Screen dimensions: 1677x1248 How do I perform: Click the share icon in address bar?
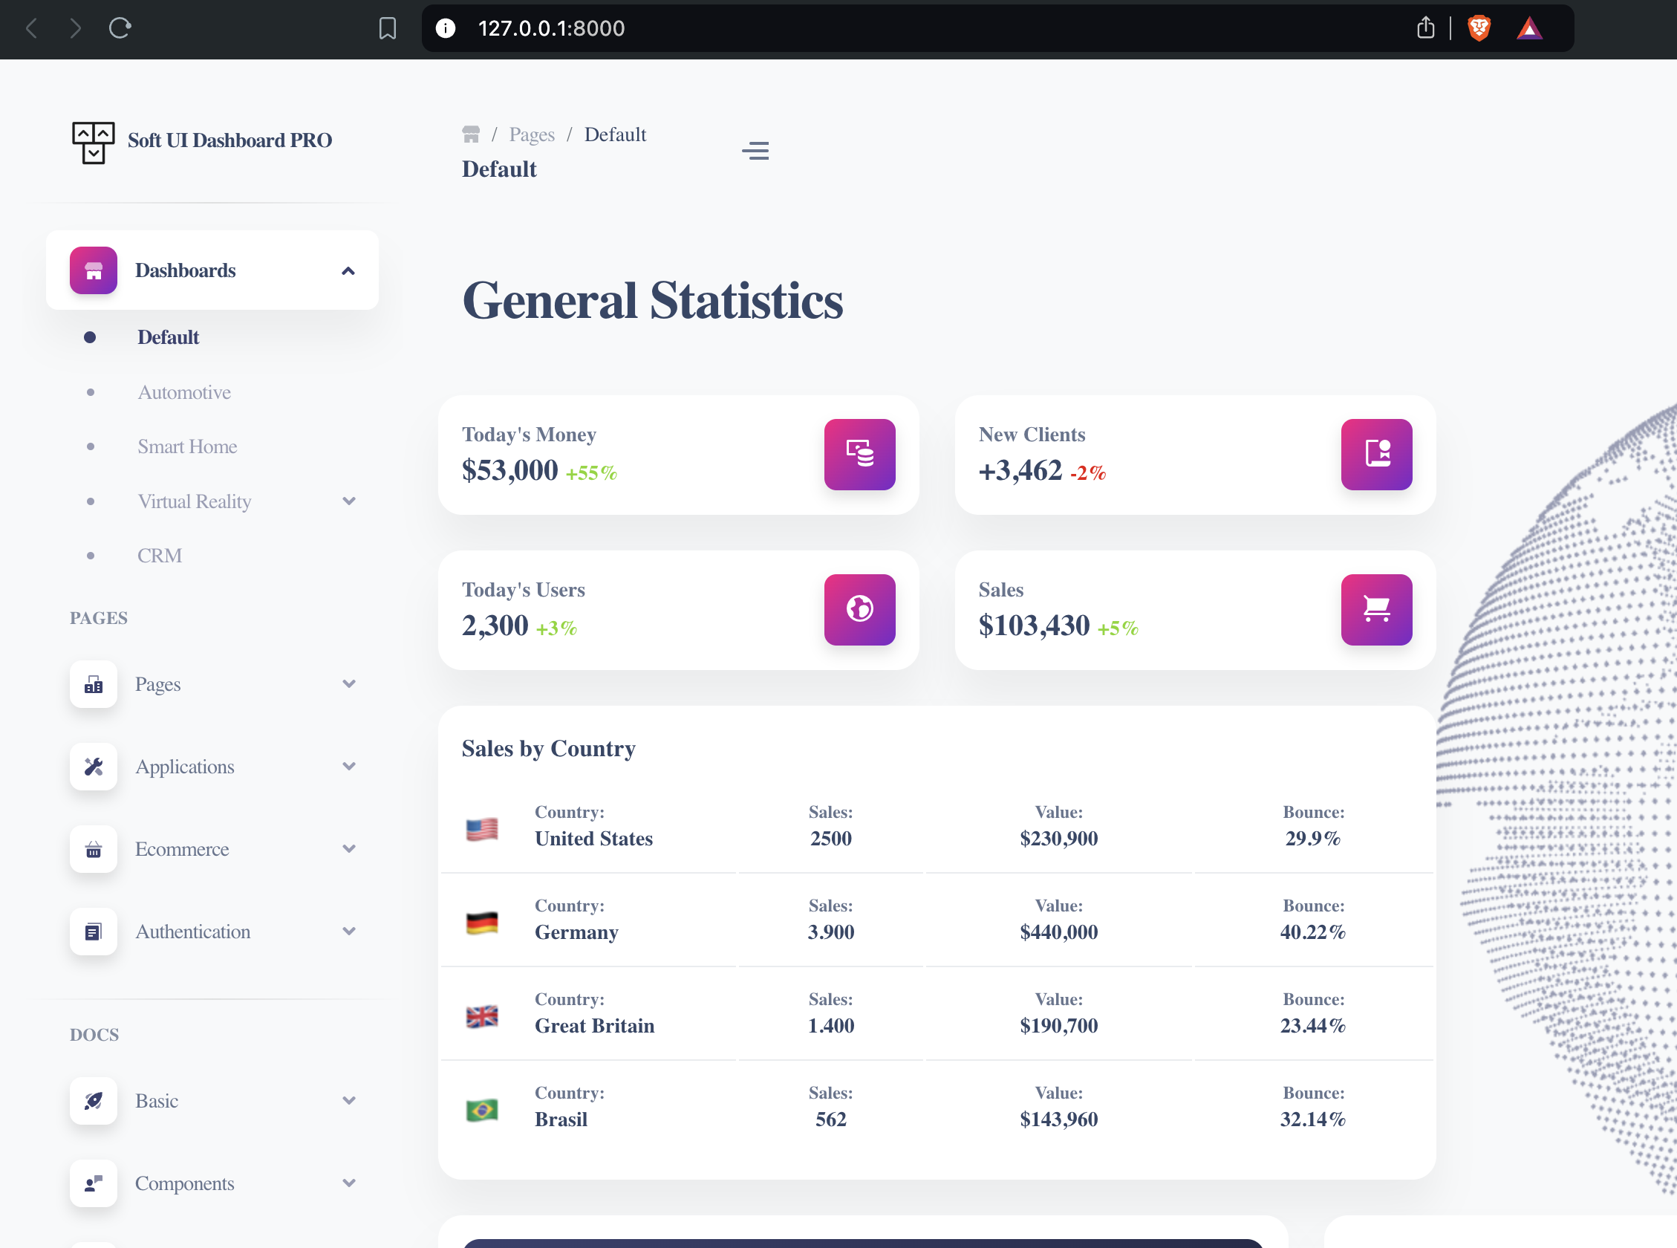[x=1424, y=29]
